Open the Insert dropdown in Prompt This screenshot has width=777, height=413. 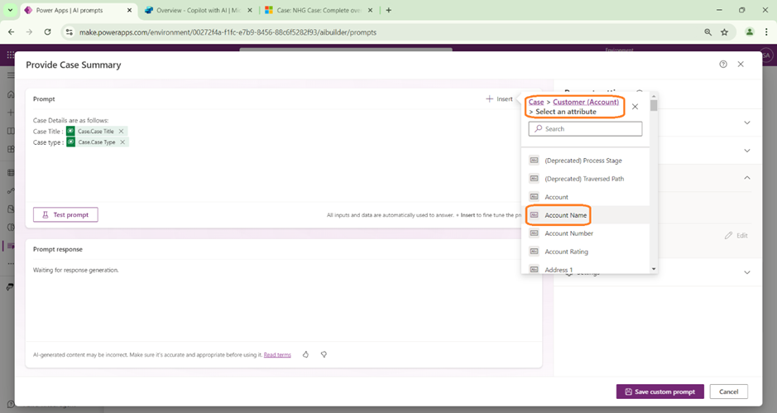coord(500,99)
